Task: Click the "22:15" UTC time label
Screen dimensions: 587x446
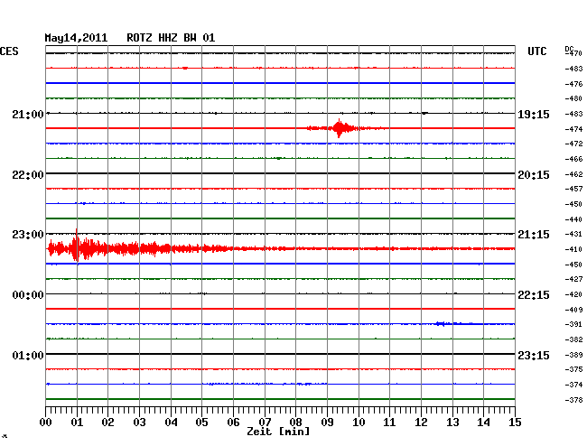Action: point(534,295)
